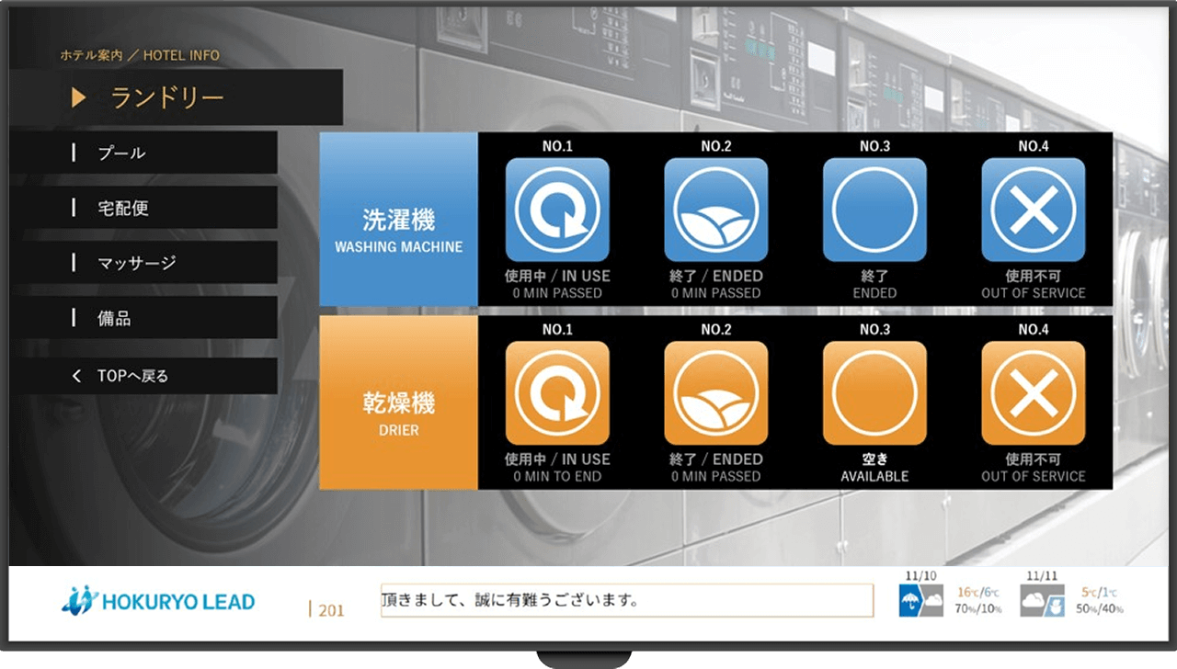Open the 宅配便 menu item

(x=143, y=208)
